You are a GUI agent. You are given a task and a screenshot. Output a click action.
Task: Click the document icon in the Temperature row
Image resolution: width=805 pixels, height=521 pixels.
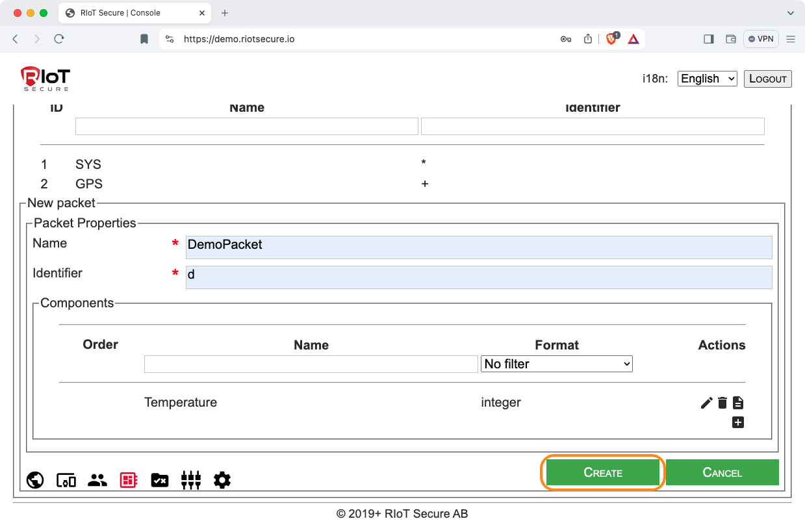click(x=737, y=403)
